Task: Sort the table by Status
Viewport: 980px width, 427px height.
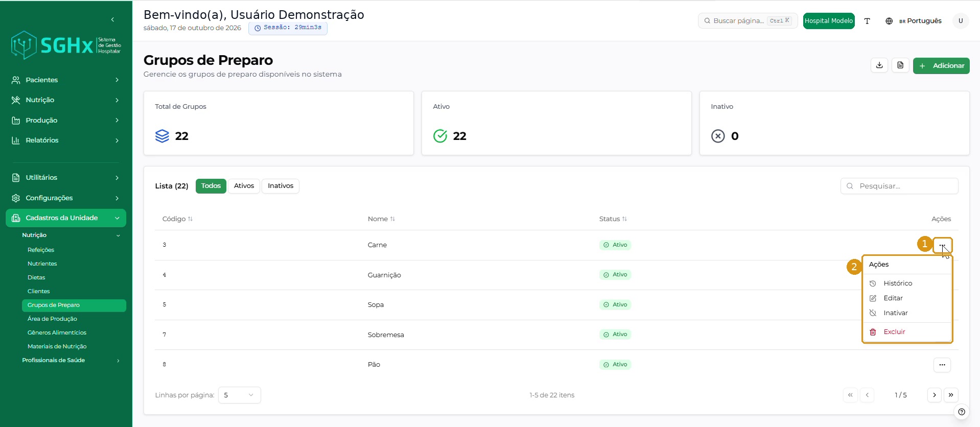Action: pyautogui.click(x=613, y=219)
